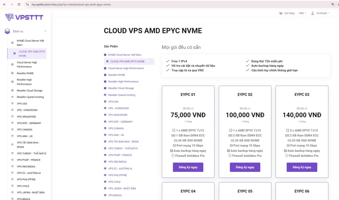The image size is (339, 200).
Task: Open VPS SINGAPORE in left sidebar
Action: pyautogui.click(x=26, y=117)
